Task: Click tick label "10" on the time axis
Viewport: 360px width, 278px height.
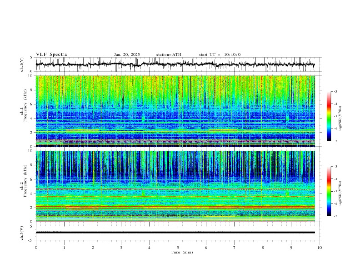Action: click(x=320, y=248)
